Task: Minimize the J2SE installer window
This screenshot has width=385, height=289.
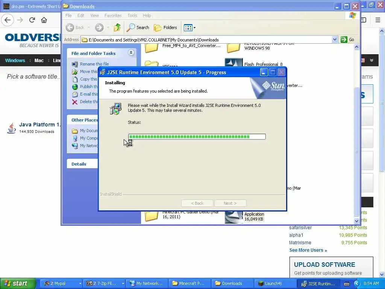Action: pos(264,72)
